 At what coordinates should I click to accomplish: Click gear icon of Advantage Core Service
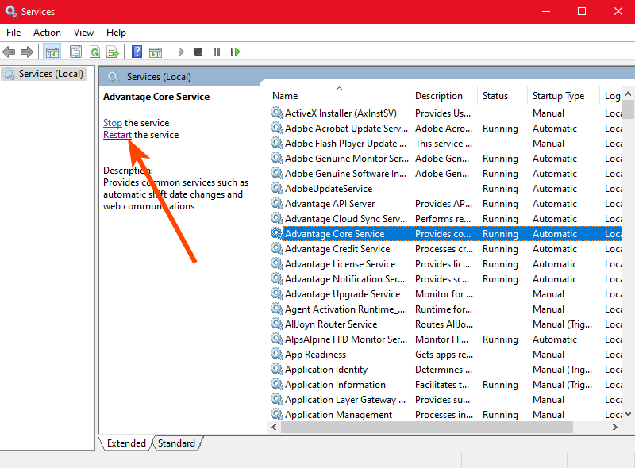pos(276,233)
